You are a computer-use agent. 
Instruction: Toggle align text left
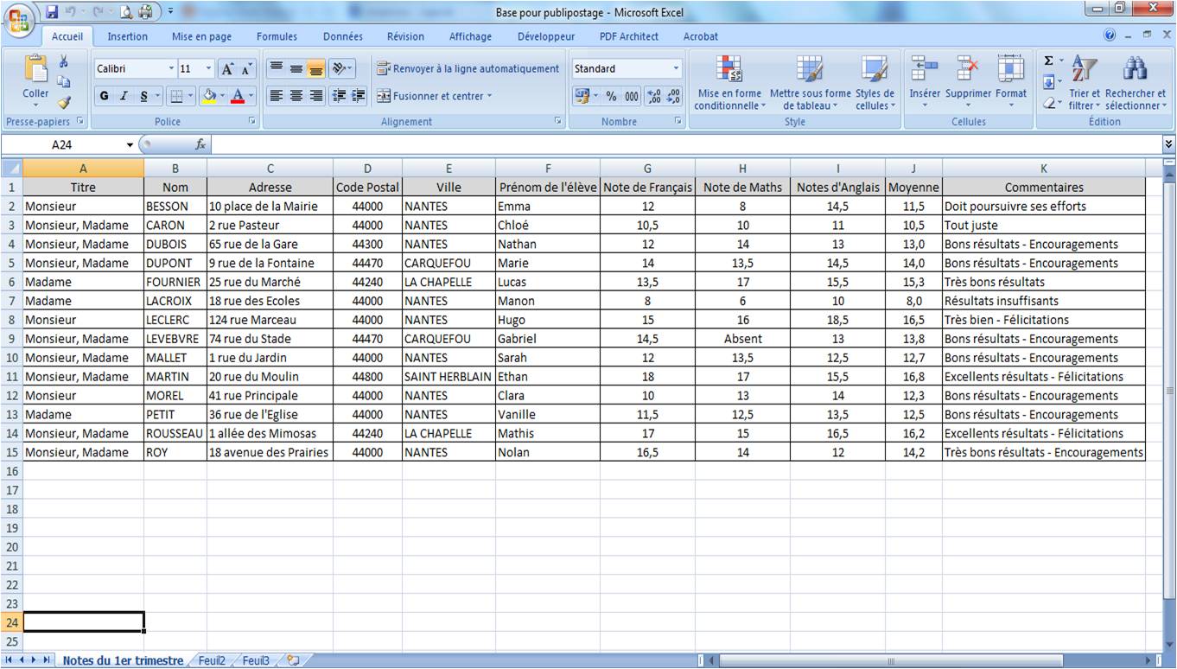click(x=277, y=96)
